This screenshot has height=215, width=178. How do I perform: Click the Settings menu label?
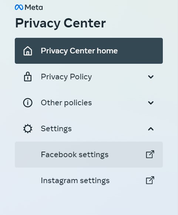pyautogui.click(x=56, y=129)
